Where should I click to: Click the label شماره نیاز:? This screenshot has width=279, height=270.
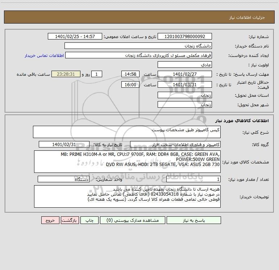(x=259, y=37)
